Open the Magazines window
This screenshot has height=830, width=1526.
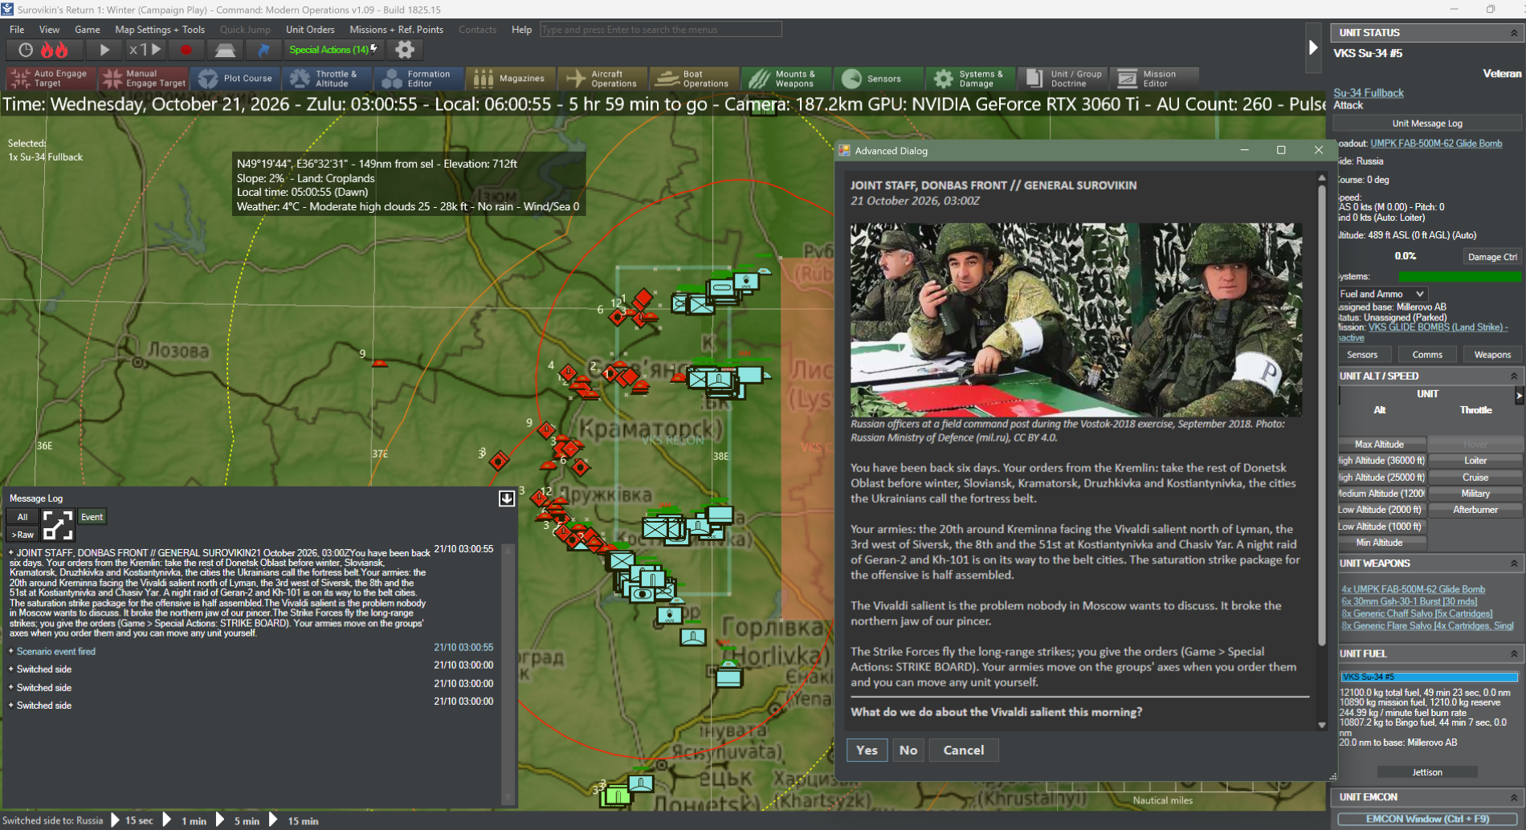tap(511, 79)
